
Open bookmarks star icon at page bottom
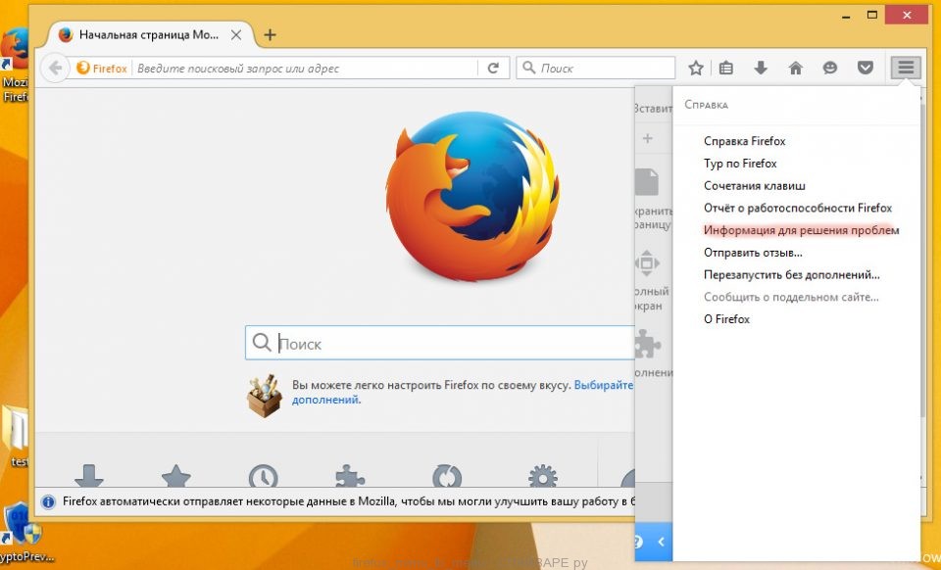176,475
